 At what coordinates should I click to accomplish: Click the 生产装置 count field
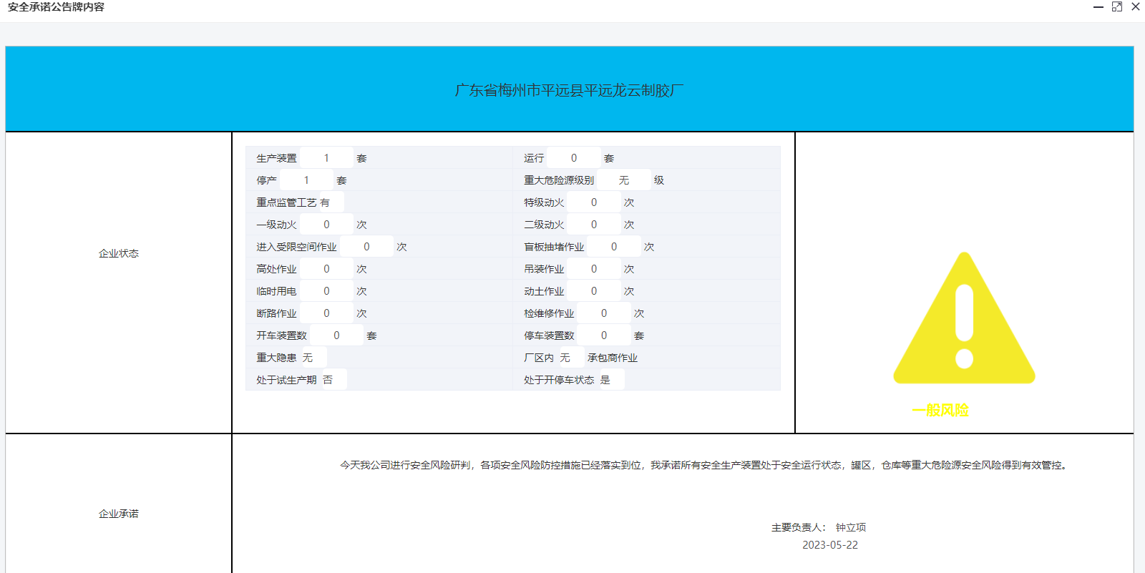(x=326, y=158)
